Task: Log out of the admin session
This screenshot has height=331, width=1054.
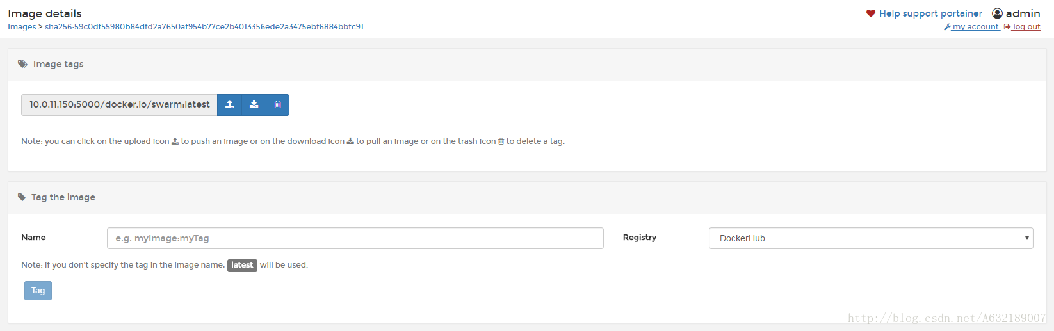Action: 1026,27
